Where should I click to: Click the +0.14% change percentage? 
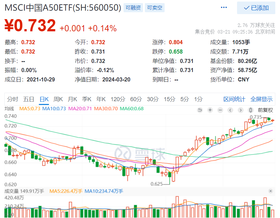click(102, 29)
